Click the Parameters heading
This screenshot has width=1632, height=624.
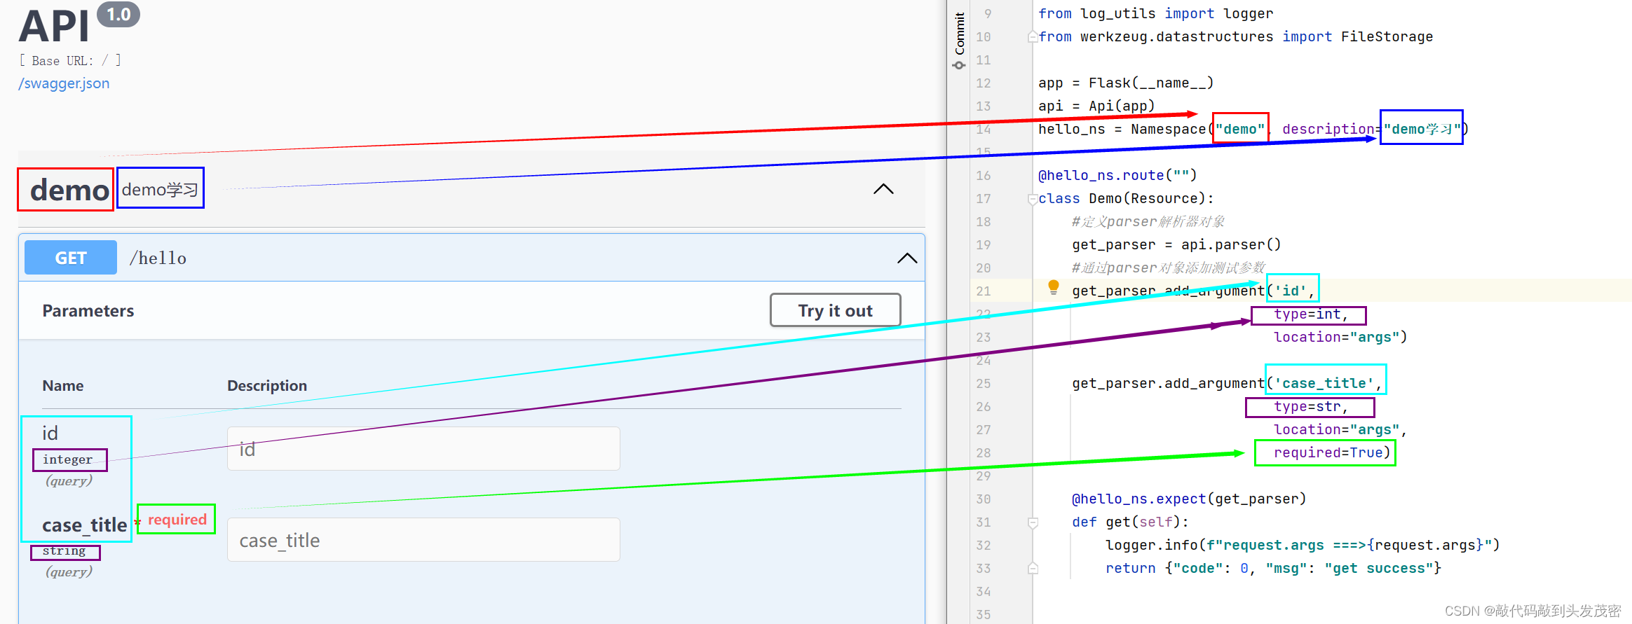(x=88, y=311)
